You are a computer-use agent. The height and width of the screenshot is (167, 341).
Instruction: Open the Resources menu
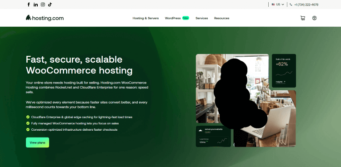[221, 18]
